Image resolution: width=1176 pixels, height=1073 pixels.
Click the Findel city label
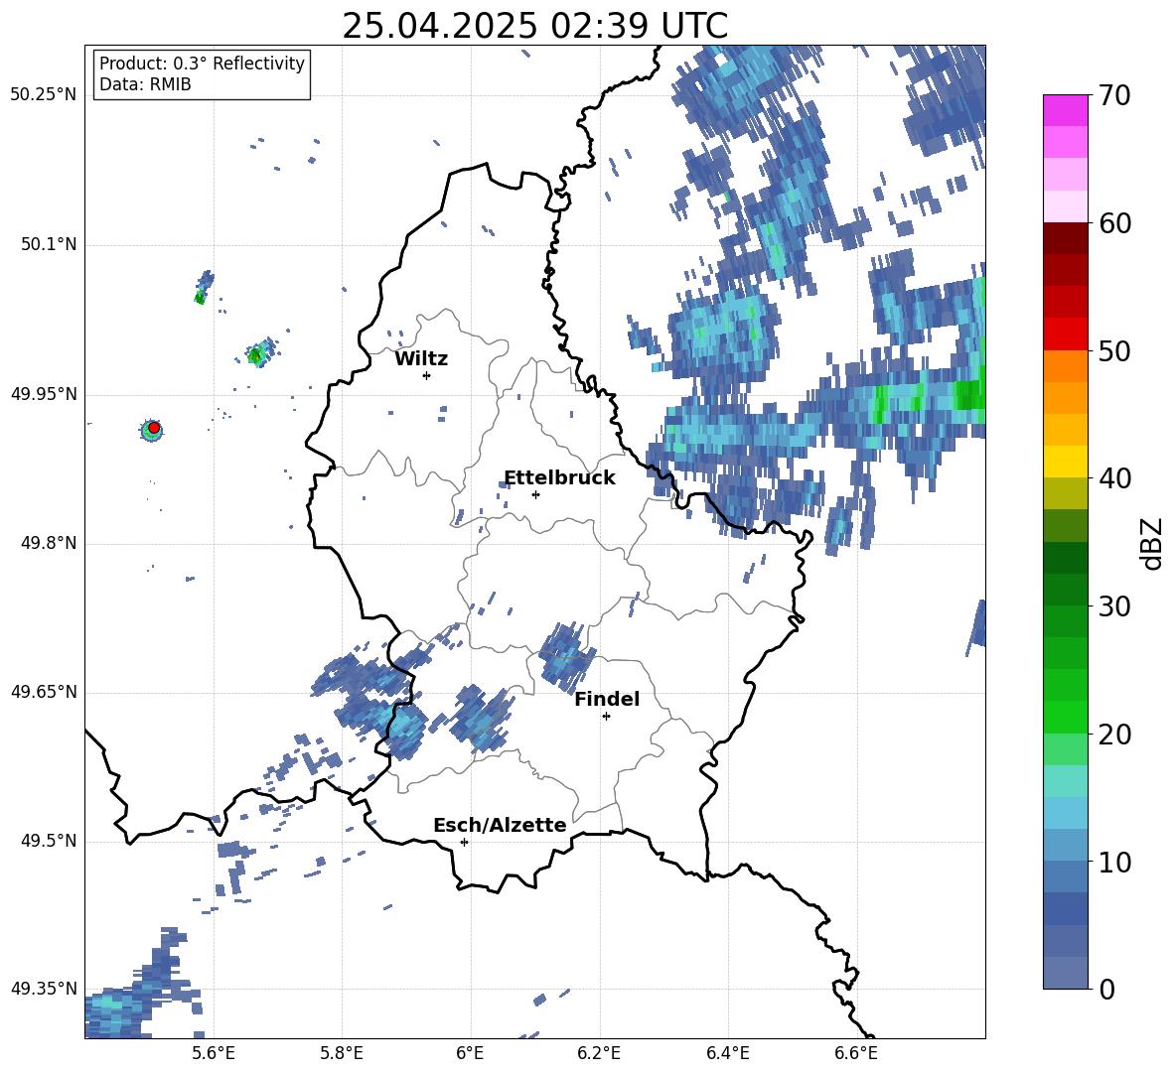pos(607,699)
